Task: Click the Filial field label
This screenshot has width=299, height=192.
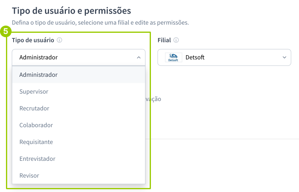Action: point(164,40)
